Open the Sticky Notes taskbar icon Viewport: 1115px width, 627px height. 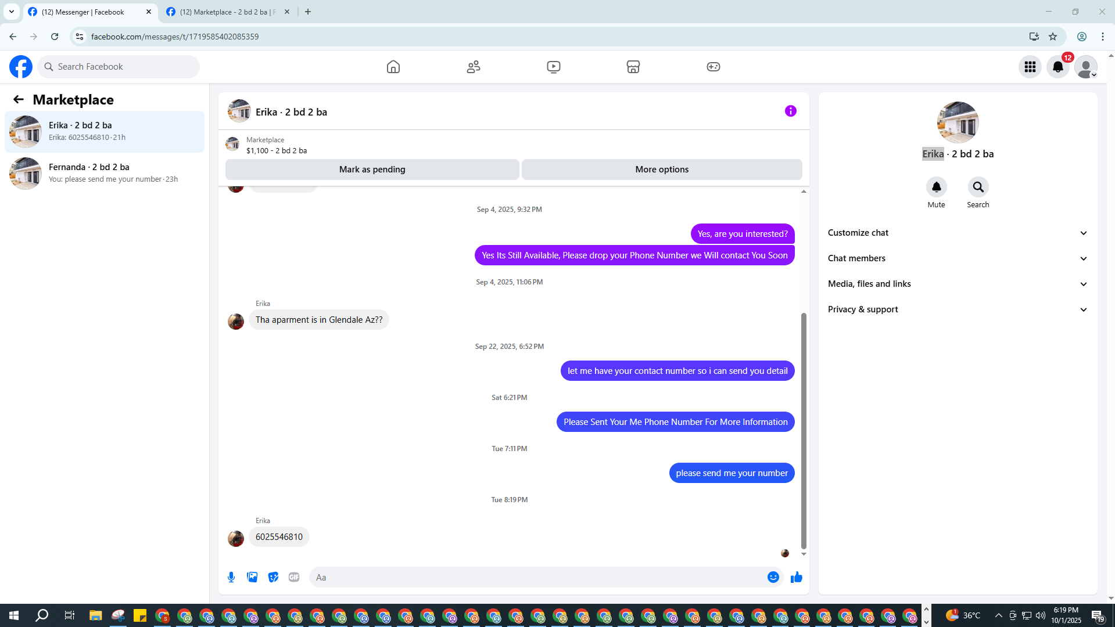pos(140,615)
